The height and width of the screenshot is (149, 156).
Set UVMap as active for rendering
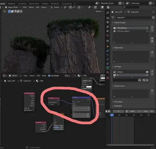[147, 72]
